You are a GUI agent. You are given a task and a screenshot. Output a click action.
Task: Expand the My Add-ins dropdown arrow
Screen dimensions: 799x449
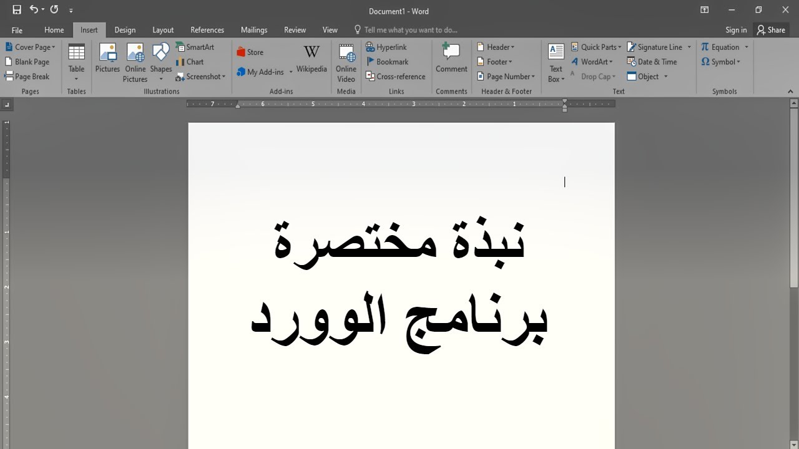pyautogui.click(x=291, y=72)
